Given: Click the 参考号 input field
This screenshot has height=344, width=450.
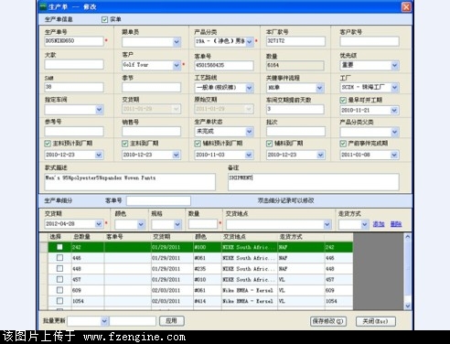Looking at the screenshot, I should [74, 131].
